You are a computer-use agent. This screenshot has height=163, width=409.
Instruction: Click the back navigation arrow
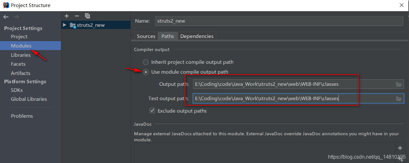[6, 17]
